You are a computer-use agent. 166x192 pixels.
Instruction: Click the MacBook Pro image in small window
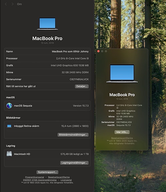coord(122,73)
